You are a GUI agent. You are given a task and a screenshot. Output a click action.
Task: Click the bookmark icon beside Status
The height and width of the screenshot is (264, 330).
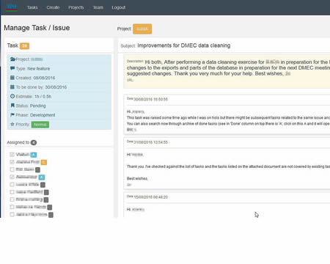(x=12, y=106)
